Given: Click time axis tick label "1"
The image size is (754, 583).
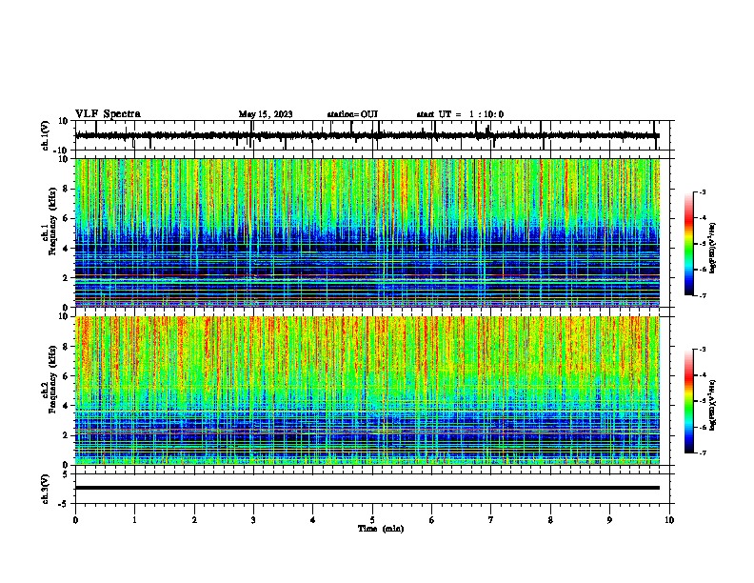Looking at the screenshot, I should (134, 520).
